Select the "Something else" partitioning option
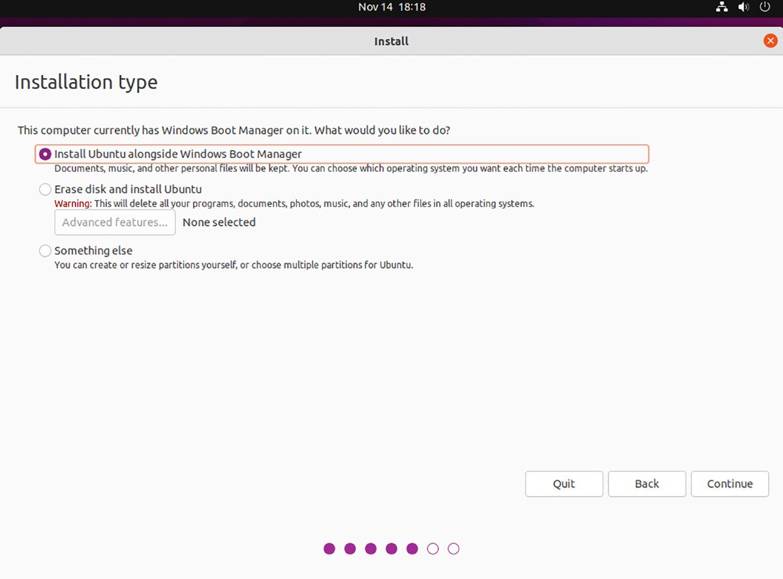 click(x=45, y=251)
